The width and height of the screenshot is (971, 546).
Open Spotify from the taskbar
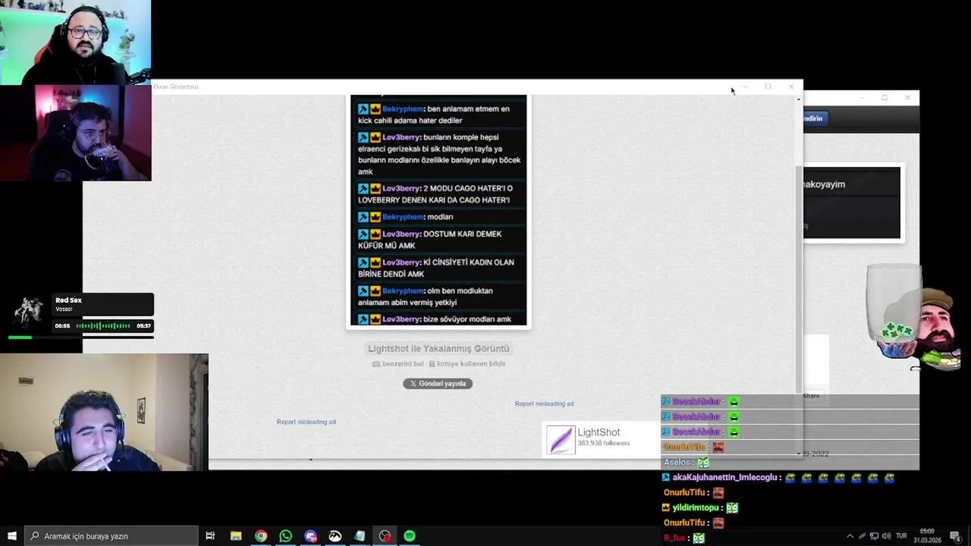(x=410, y=536)
